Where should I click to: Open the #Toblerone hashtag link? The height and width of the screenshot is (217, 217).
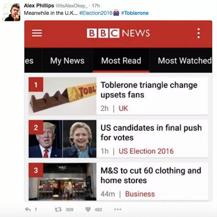click(x=135, y=13)
